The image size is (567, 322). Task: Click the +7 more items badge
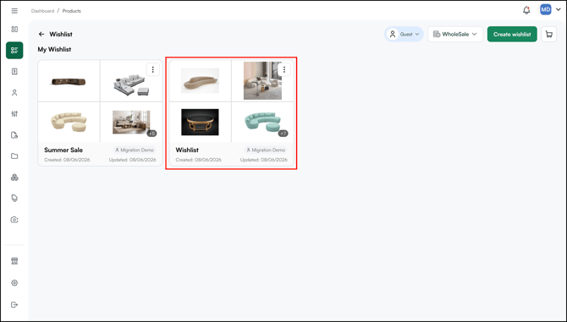(283, 134)
